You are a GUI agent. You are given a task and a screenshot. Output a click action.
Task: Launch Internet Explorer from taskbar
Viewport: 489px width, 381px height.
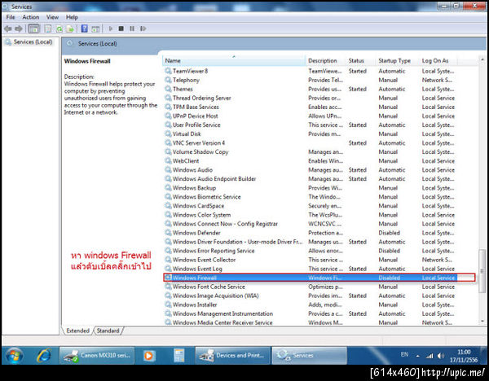44,356
